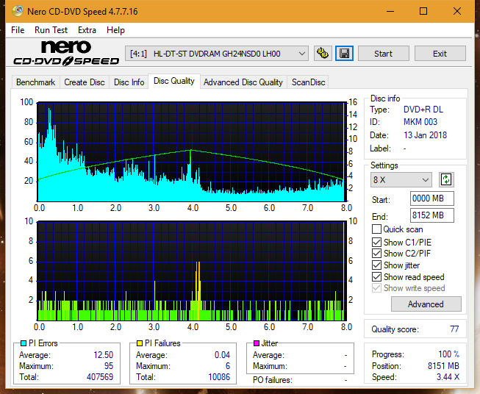Image resolution: width=480 pixels, height=394 pixels.
Task: Click the yellow PI Failures color swatch
Action: point(140,343)
